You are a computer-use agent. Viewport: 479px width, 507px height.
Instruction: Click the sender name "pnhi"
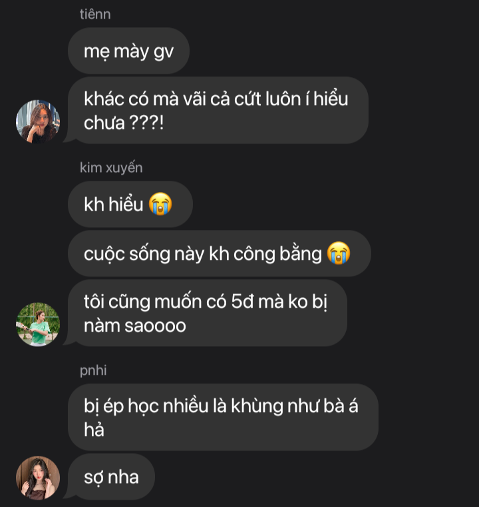click(93, 371)
